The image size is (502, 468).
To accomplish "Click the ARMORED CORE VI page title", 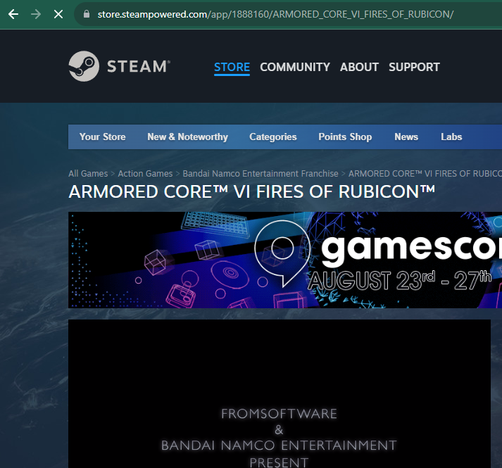I will click(x=251, y=191).
